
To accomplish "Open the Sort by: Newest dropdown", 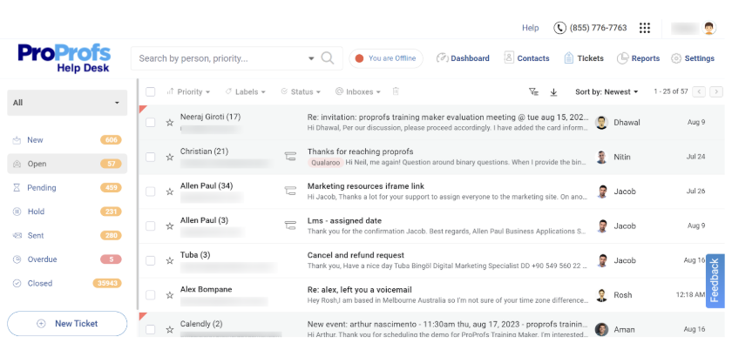I will pyautogui.click(x=607, y=92).
